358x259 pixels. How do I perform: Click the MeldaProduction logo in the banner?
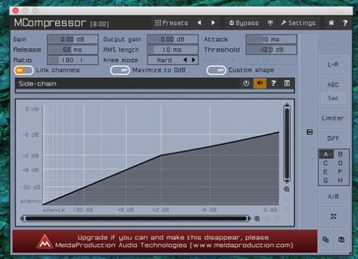pos(44,241)
